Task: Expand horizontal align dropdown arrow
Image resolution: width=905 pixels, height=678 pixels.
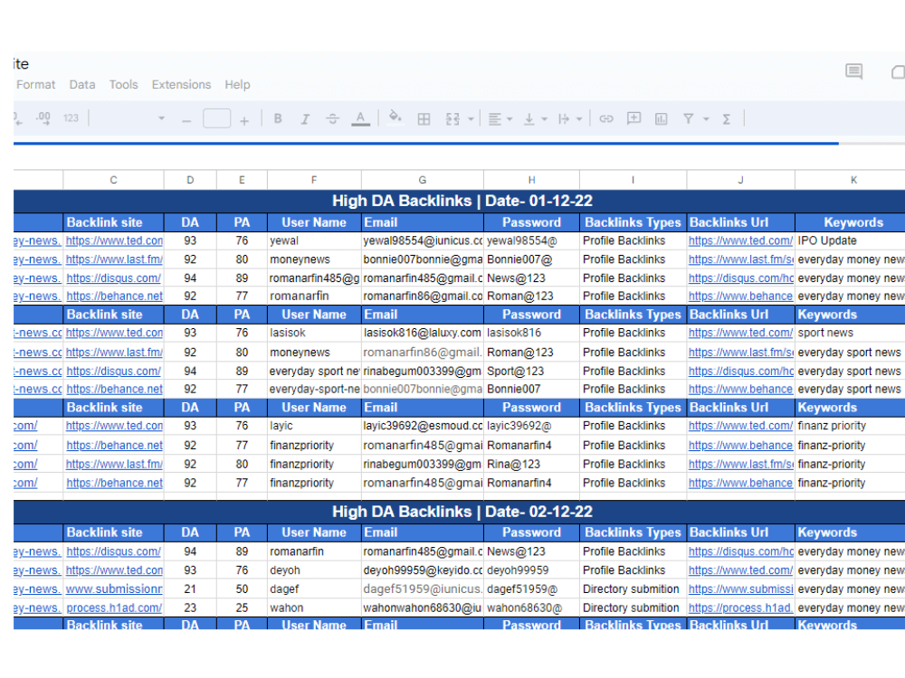Action: click(510, 119)
